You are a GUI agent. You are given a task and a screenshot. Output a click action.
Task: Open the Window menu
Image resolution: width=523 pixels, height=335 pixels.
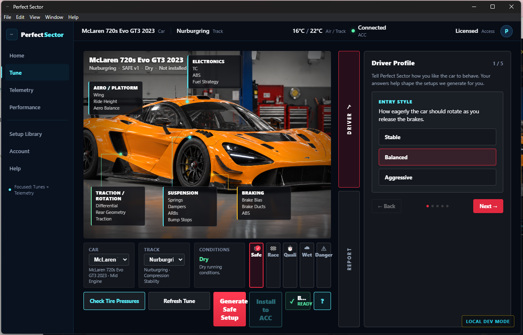click(54, 17)
